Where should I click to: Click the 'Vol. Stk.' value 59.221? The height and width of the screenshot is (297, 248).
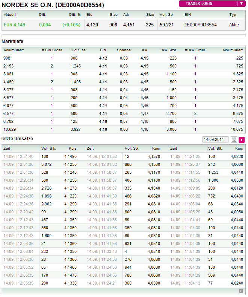click(166, 25)
